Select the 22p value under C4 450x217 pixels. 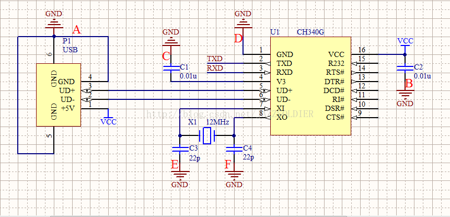pos(248,157)
